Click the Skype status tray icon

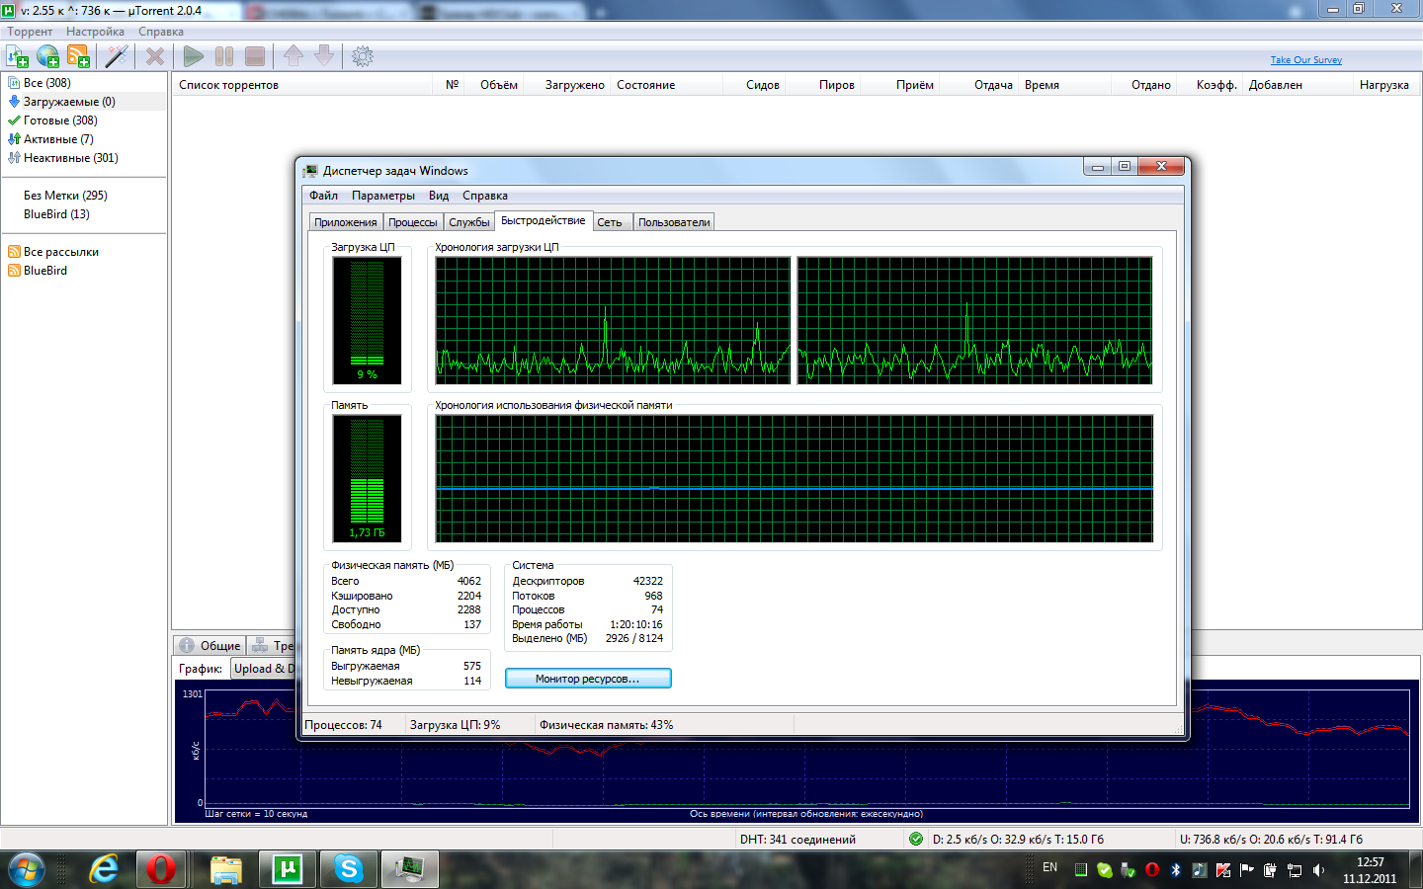(1105, 870)
